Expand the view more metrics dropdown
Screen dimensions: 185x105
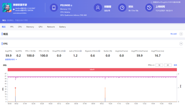click(x=11, y=59)
